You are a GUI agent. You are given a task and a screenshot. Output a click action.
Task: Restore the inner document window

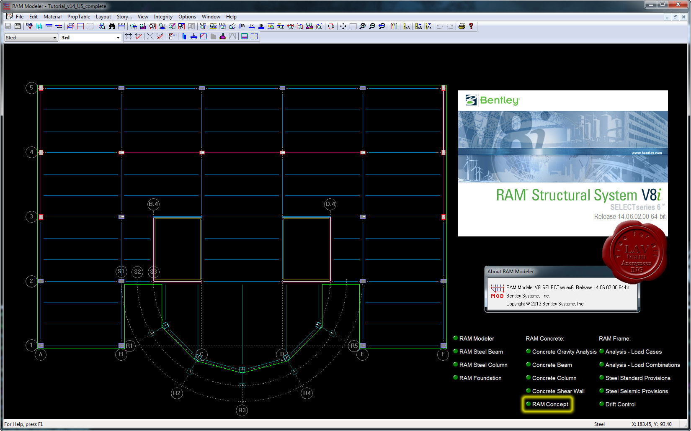[676, 17]
